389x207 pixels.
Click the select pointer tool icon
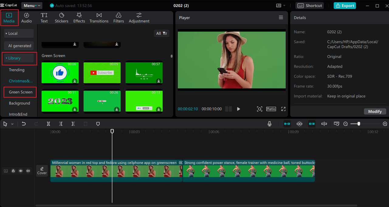(x=5, y=124)
